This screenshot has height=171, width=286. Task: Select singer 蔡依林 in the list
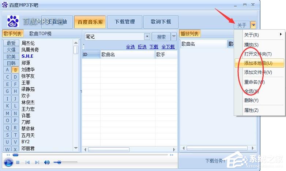point(28,129)
